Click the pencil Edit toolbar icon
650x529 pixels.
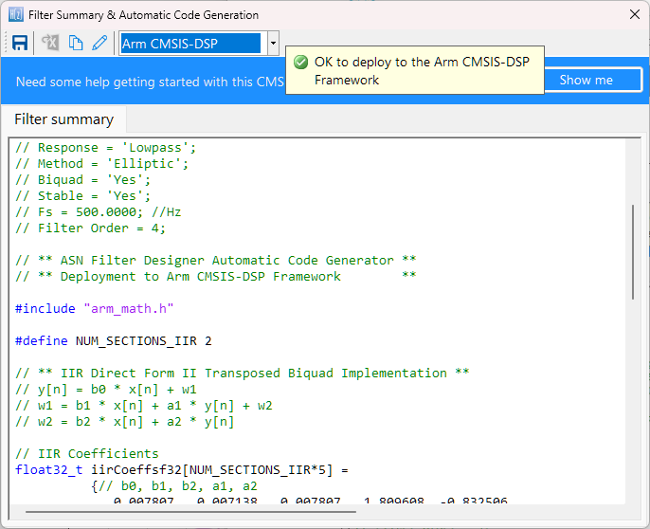[99, 43]
